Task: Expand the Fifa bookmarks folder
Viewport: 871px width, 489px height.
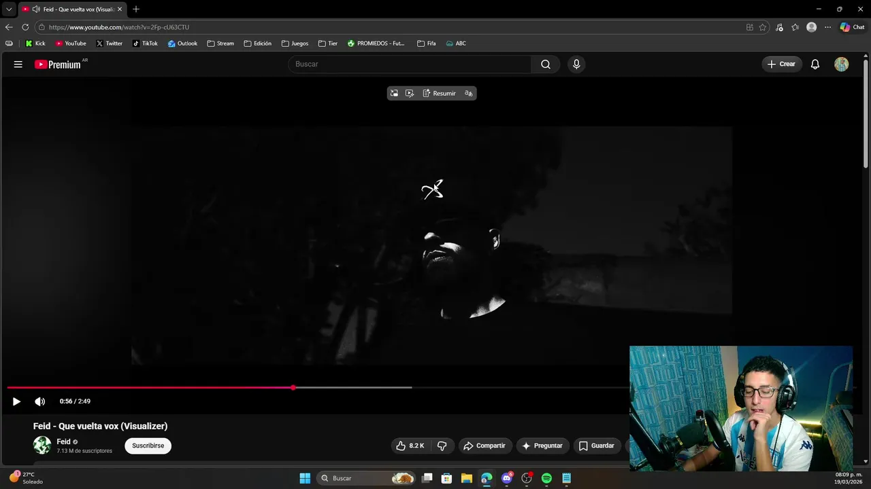Action: [426, 43]
